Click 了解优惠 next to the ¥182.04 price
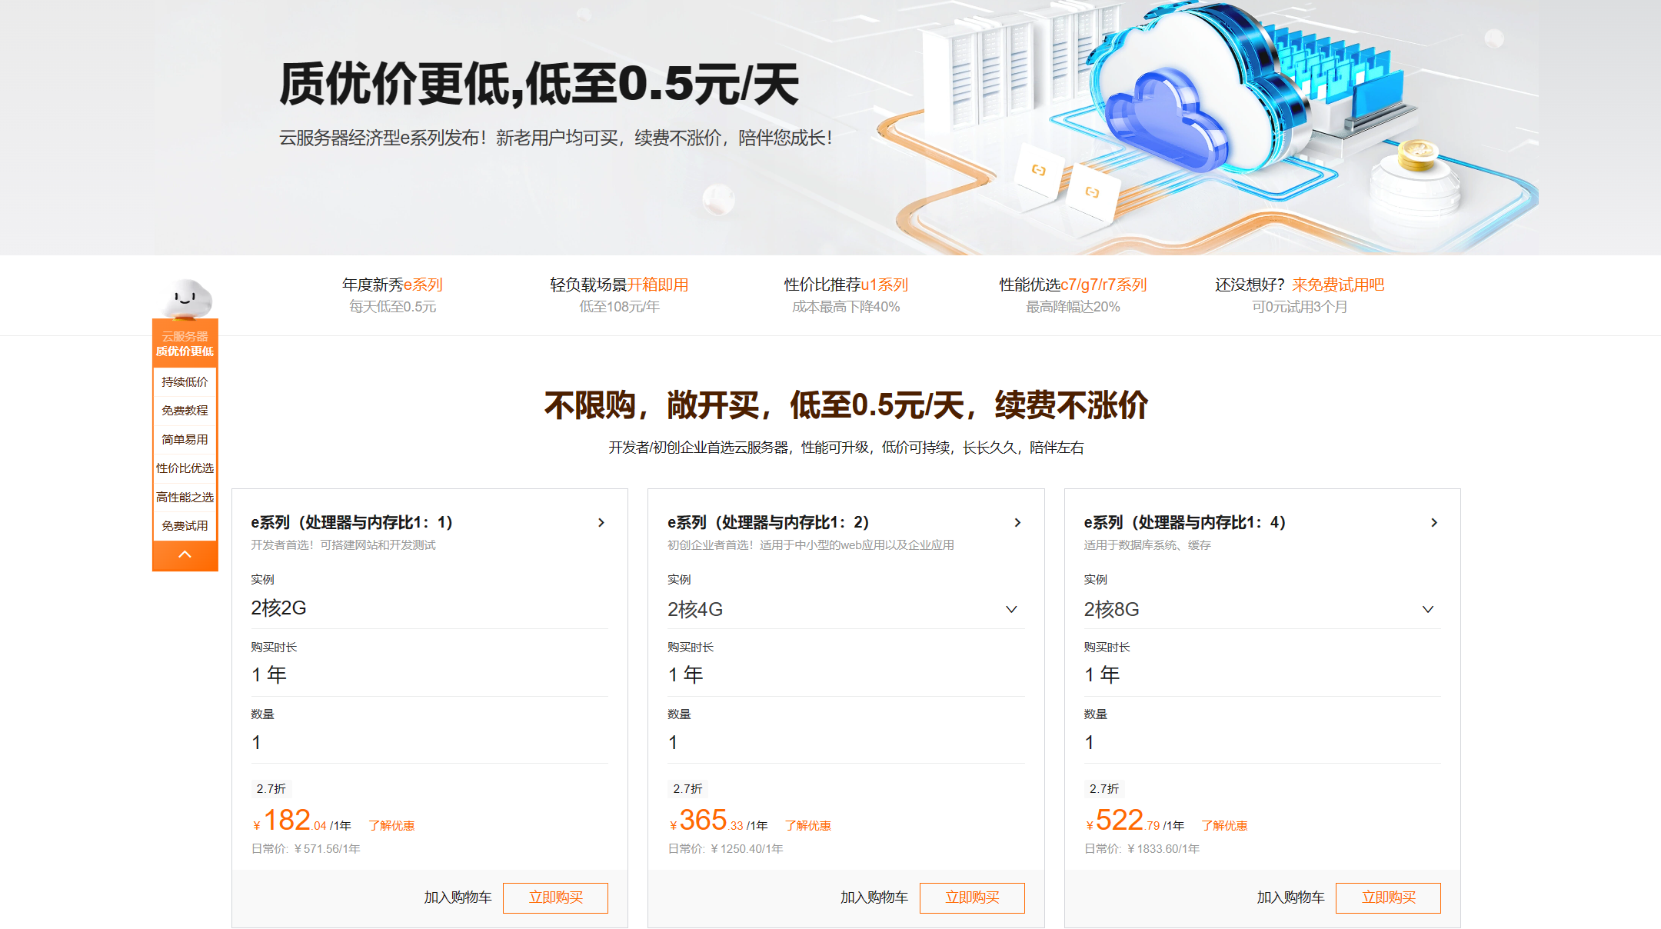This screenshot has height=929, width=1661. point(392,824)
